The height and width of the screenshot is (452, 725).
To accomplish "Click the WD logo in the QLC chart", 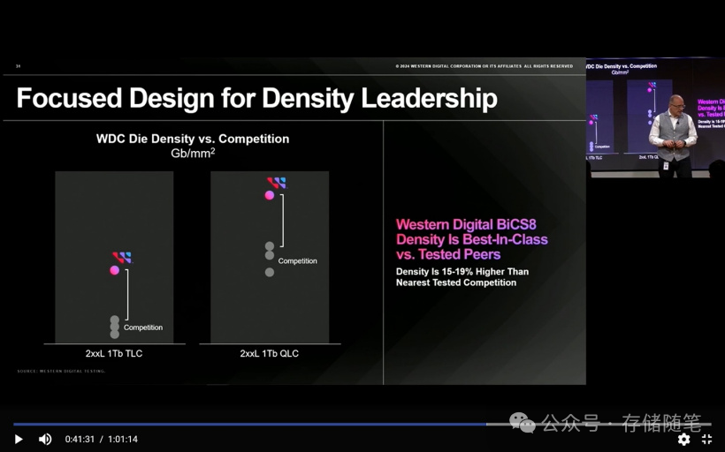I will pyautogui.click(x=277, y=183).
